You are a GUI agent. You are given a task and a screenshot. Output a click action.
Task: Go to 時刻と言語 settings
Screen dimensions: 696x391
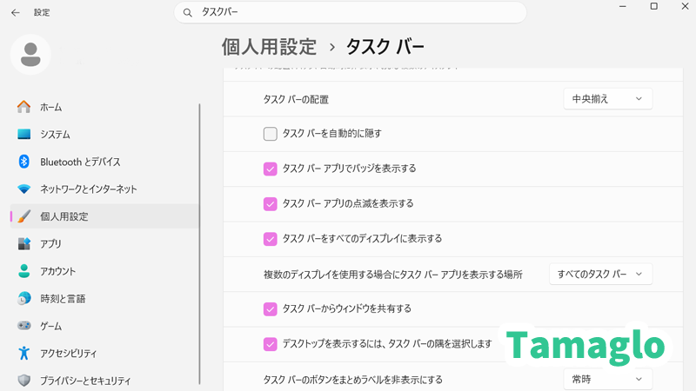click(63, 298)
